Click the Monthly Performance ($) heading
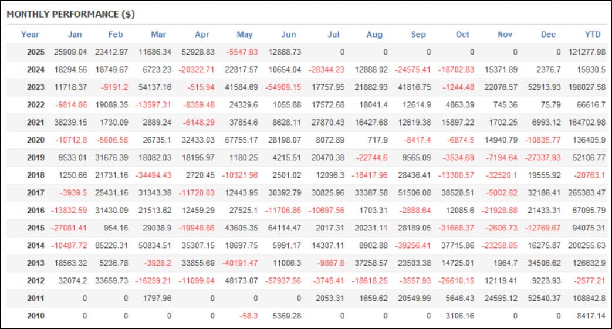Image resolution: width=612 pixels, height=329 pixels. pos(70,14)
